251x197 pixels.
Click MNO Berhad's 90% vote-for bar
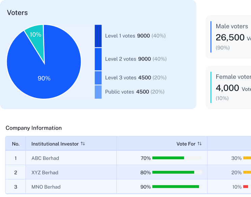[175, 187]
